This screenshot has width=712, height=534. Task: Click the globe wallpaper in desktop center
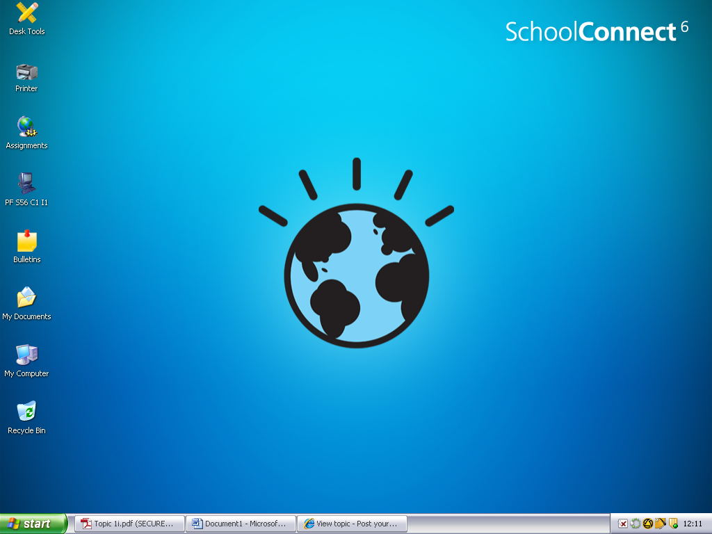coord(356,275)
